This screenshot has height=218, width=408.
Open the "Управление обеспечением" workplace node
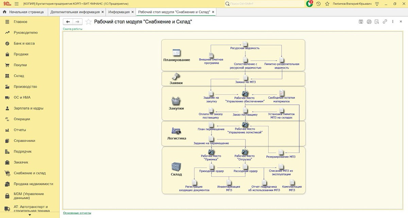[245, 96]
